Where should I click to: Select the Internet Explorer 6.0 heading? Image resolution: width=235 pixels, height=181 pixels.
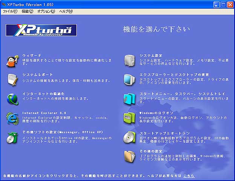tap(44, 113)
